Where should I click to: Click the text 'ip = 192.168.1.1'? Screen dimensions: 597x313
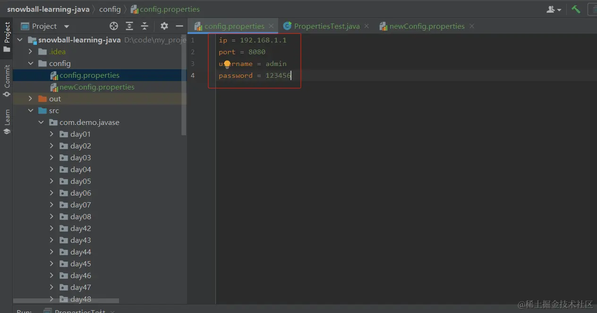253,40
